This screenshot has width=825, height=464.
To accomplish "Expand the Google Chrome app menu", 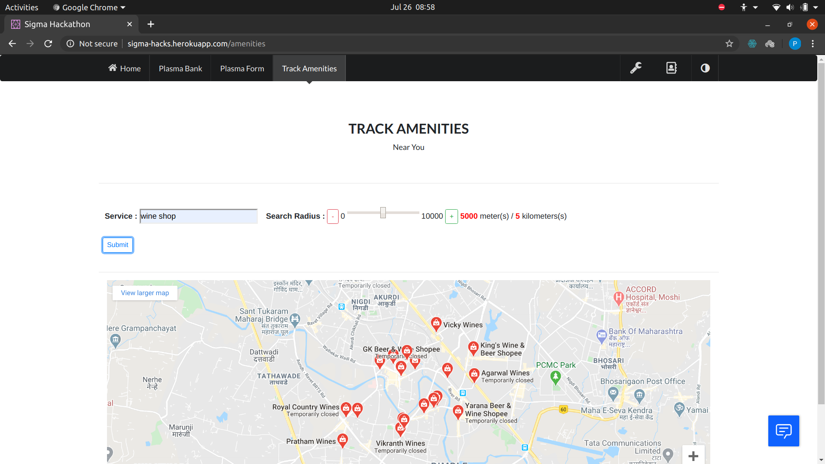I will [x=90, y=7].
